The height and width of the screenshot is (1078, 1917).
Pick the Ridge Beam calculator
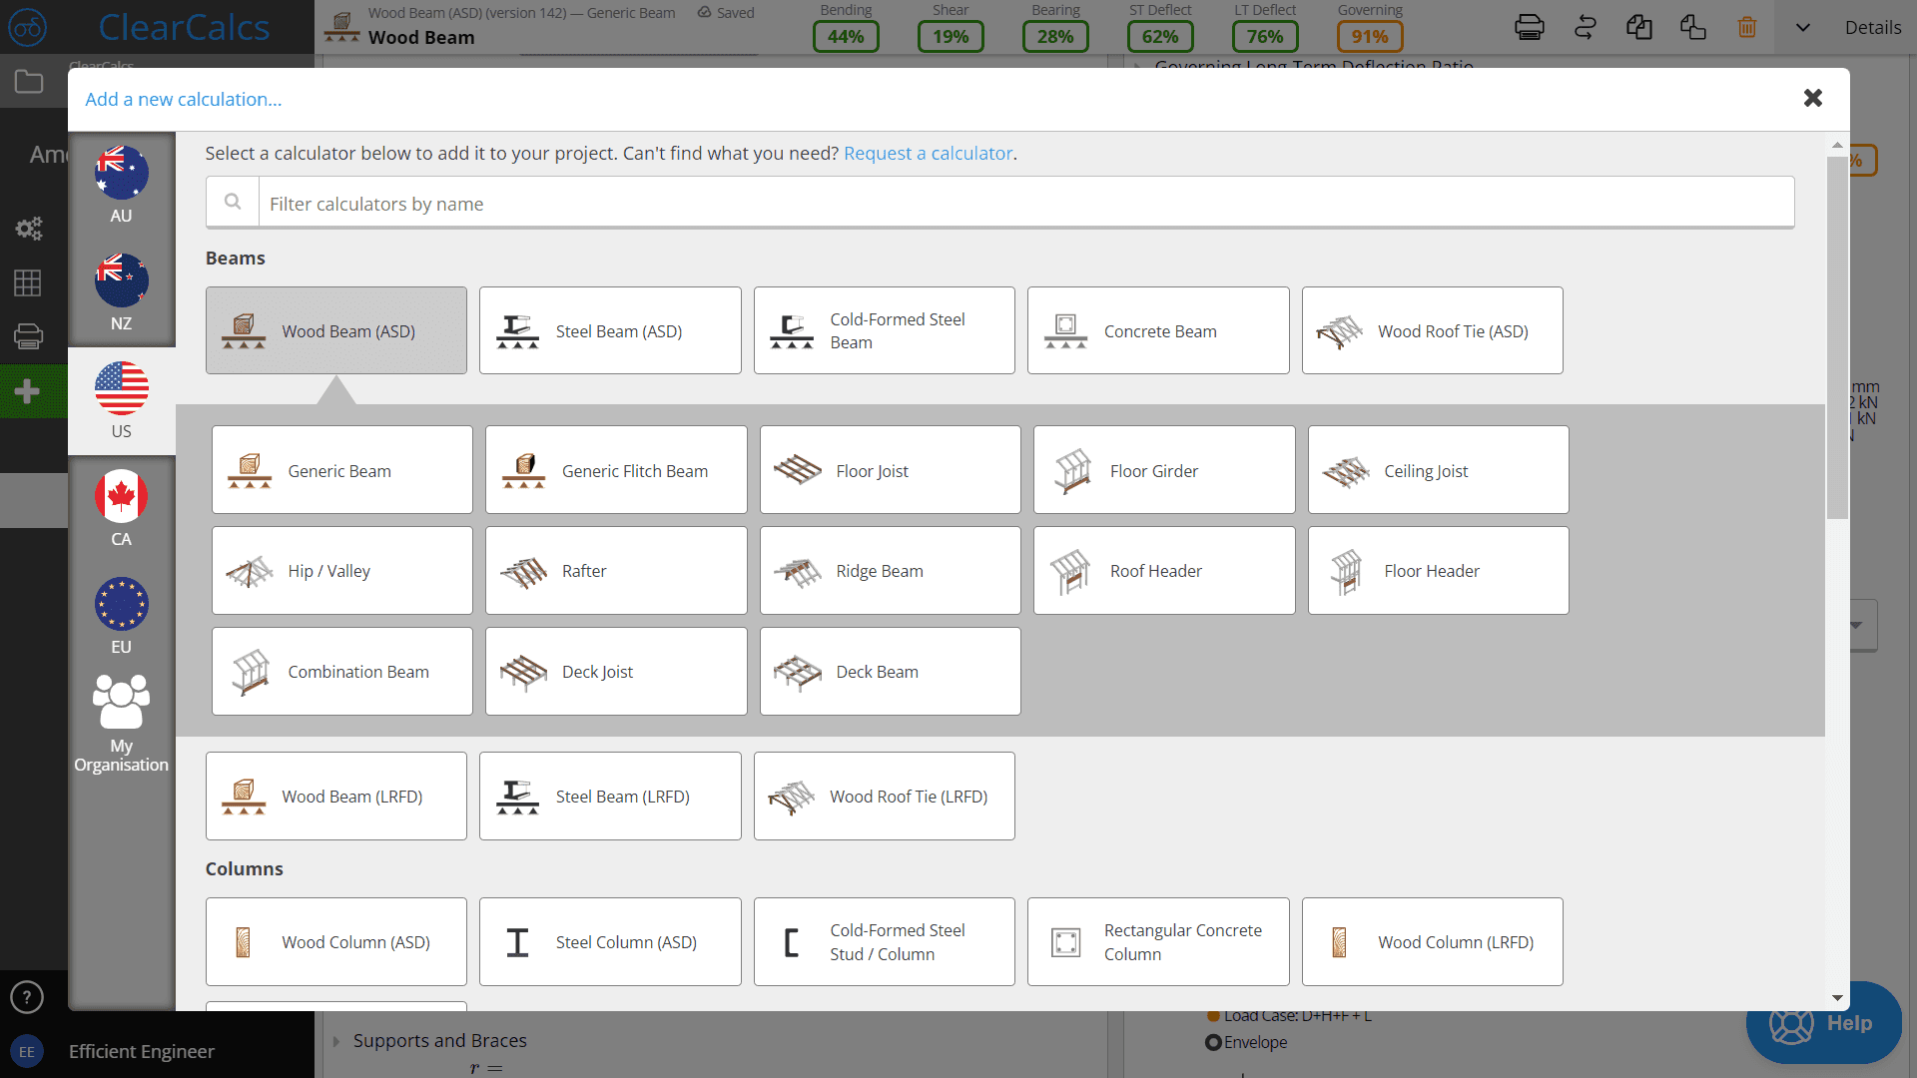click(890, 570)
